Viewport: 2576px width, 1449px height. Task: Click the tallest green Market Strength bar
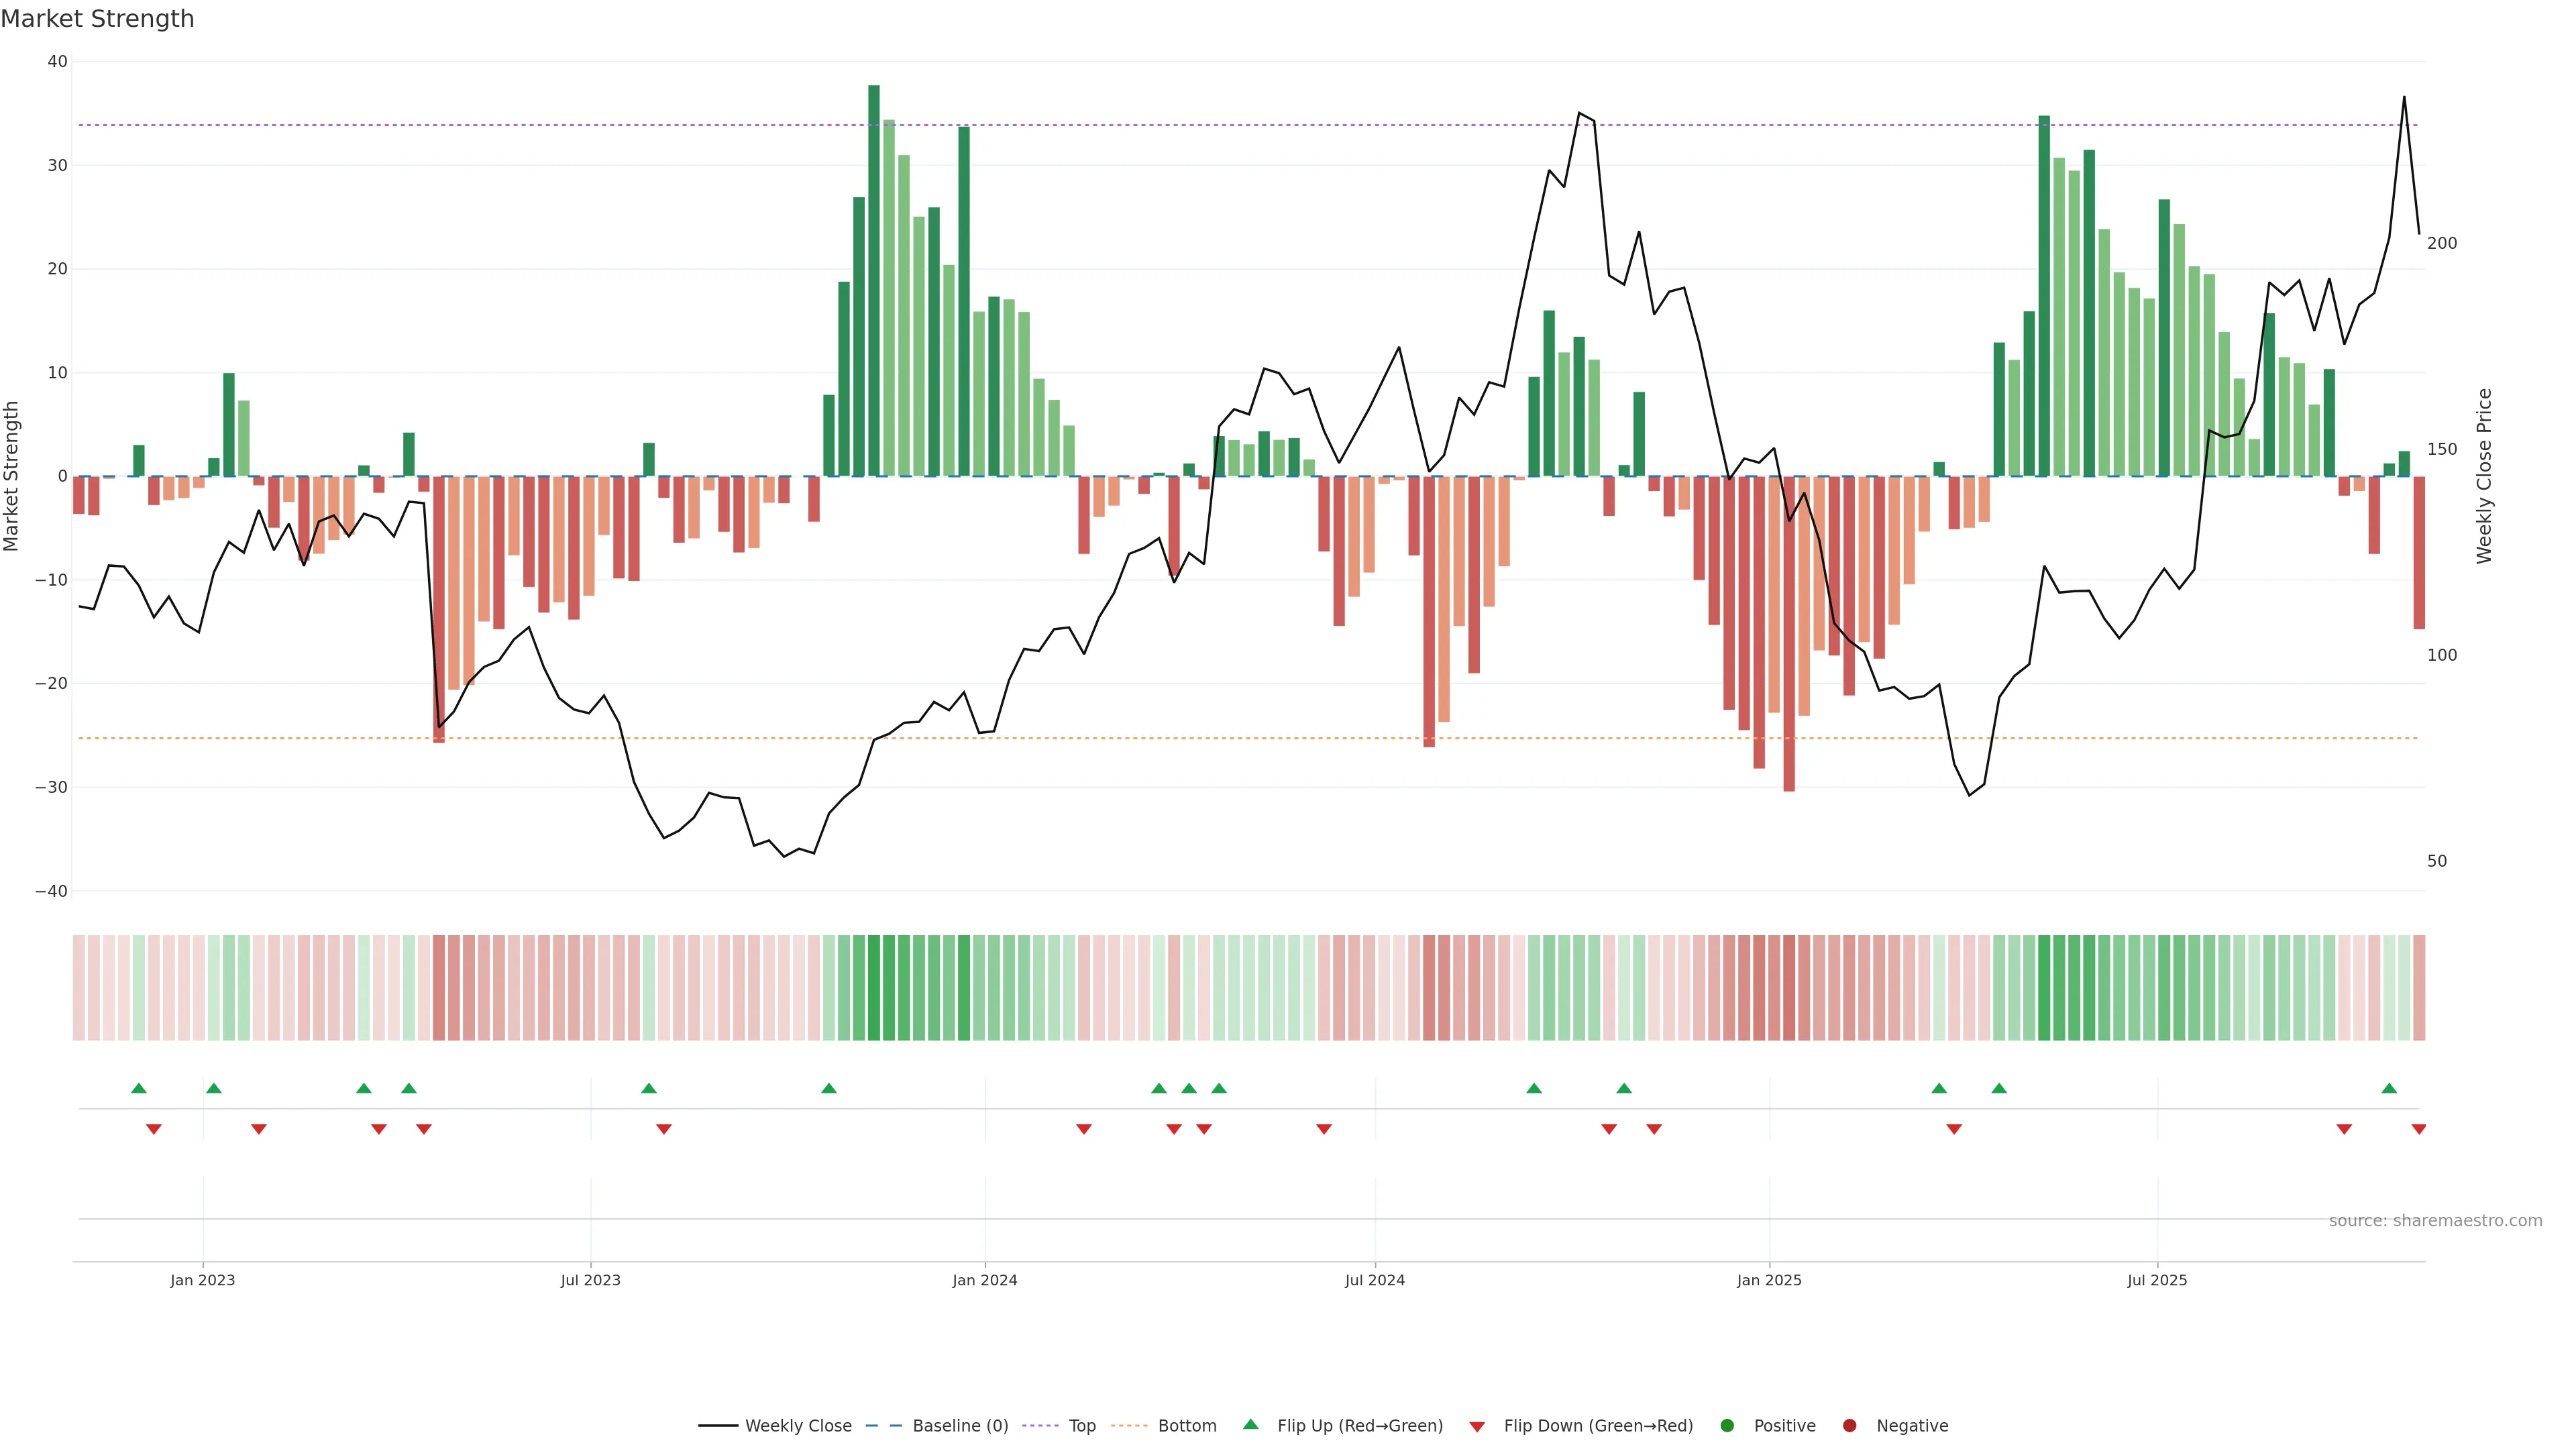874,280
